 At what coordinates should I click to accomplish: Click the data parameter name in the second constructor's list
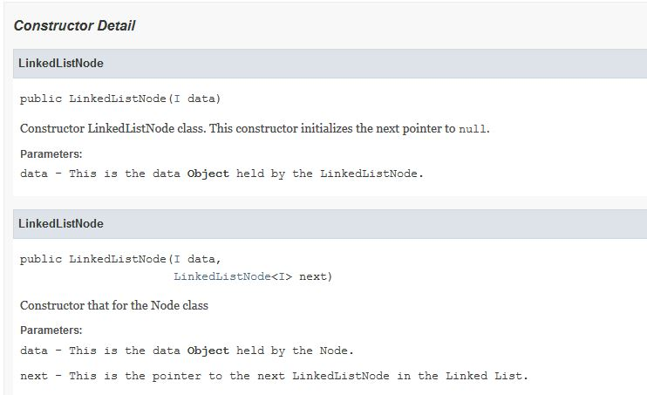point(34,351)
